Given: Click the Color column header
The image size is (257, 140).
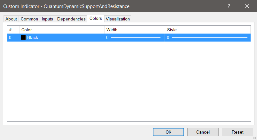Looking at the screenshot, I should point(62,30).
